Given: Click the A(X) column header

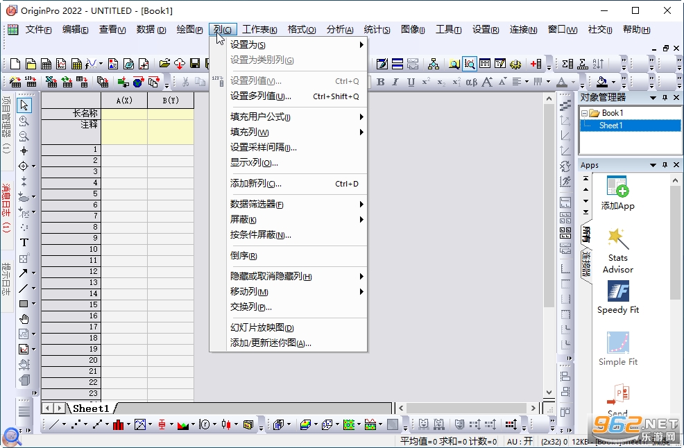Looking at the screenshot, I should click(x=124, y=101).
